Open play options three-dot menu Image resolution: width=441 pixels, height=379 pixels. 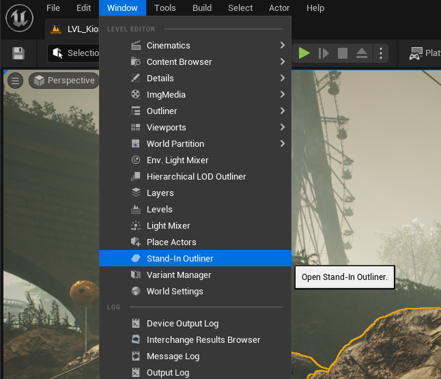(x=381, y=53)
